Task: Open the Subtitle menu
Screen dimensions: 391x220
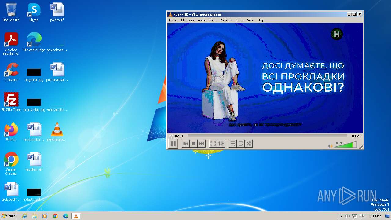Action: (227, 20)
